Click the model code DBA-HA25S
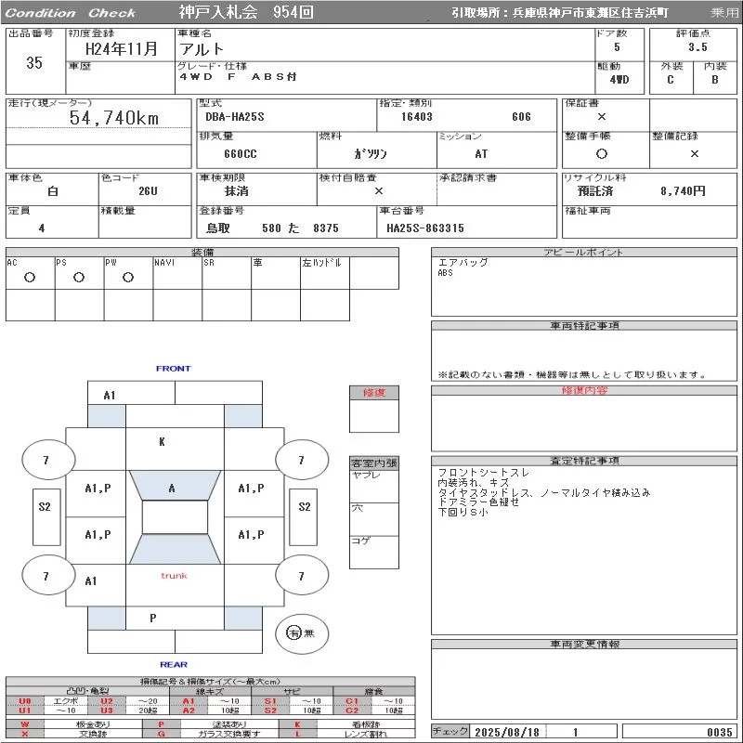Image resolution: width=743 pixels, height=743 pixels. (x=235, y=117)
